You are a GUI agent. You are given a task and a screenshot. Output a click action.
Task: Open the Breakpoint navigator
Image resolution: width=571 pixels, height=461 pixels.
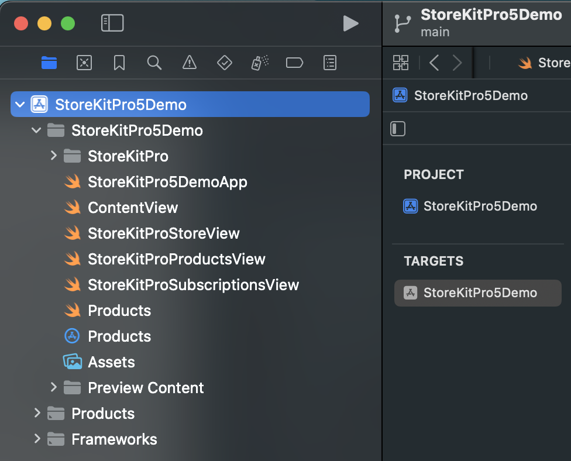[x=294, y=63]
